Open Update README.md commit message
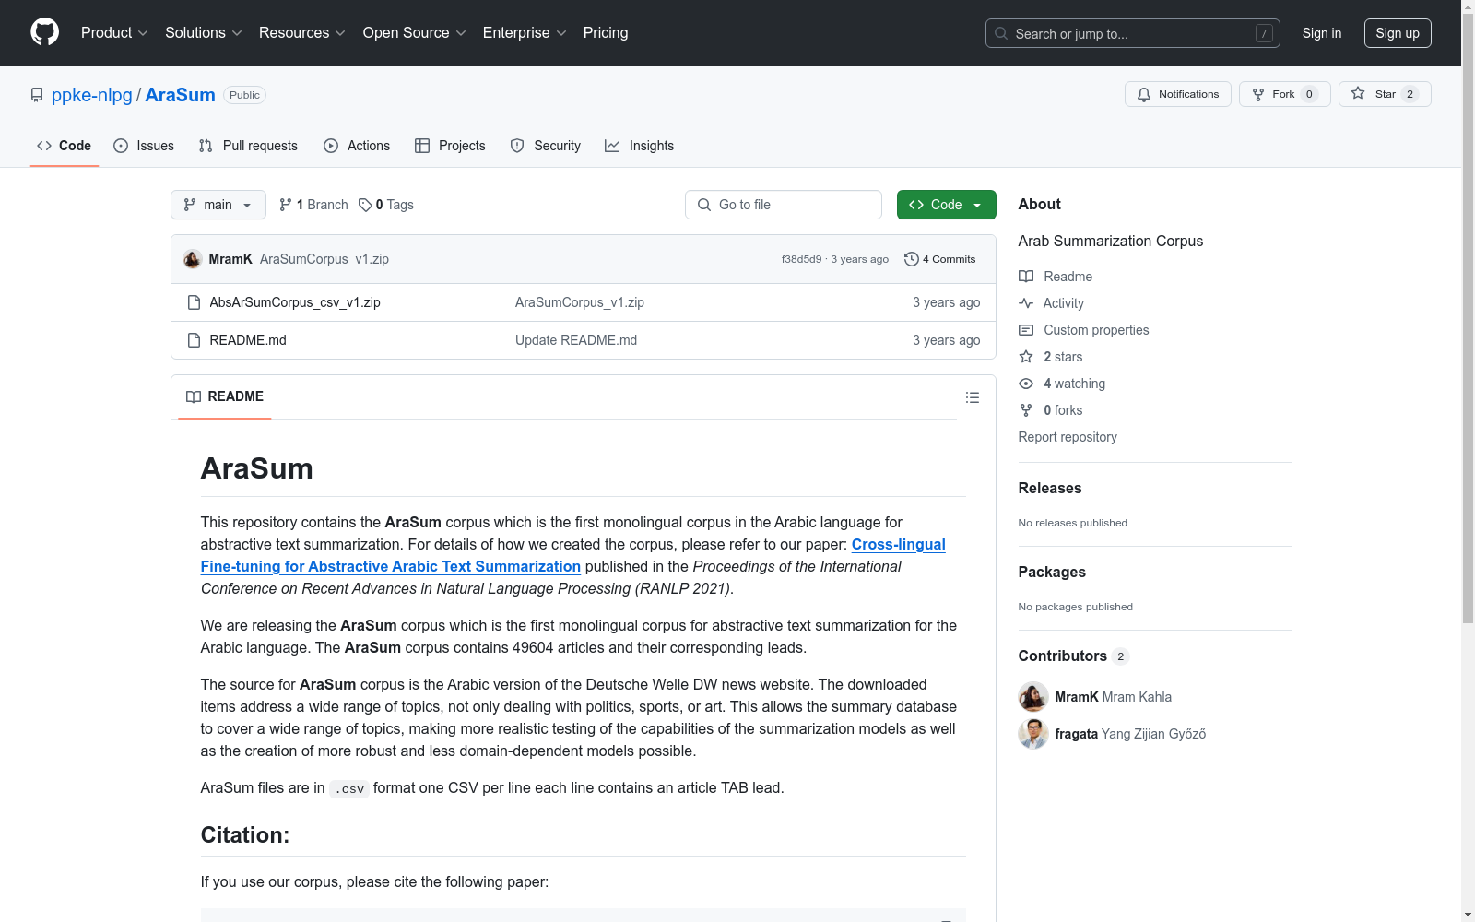The image size is (1475, 922). [x=576, y=340]
